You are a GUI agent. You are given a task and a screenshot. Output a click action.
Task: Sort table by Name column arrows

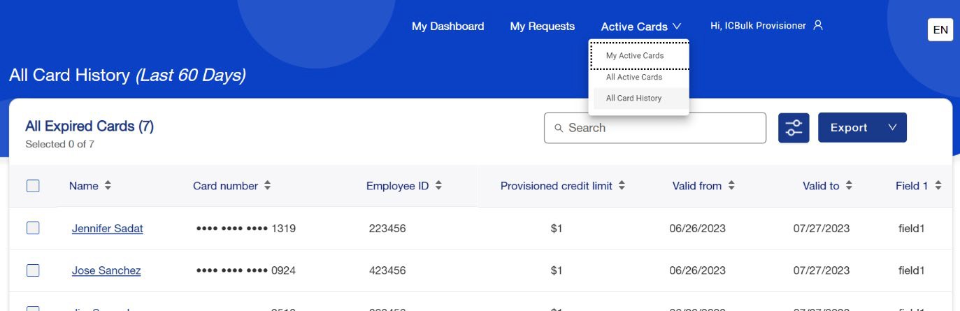coord(108,186)
